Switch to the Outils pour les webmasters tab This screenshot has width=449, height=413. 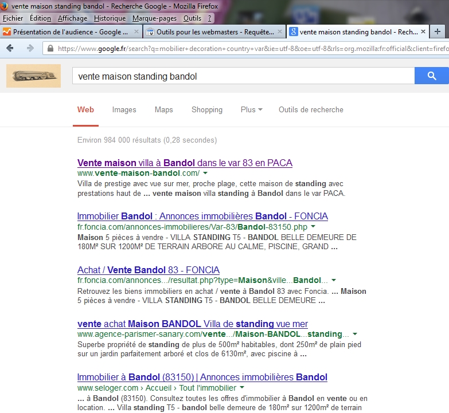[214, 32]
